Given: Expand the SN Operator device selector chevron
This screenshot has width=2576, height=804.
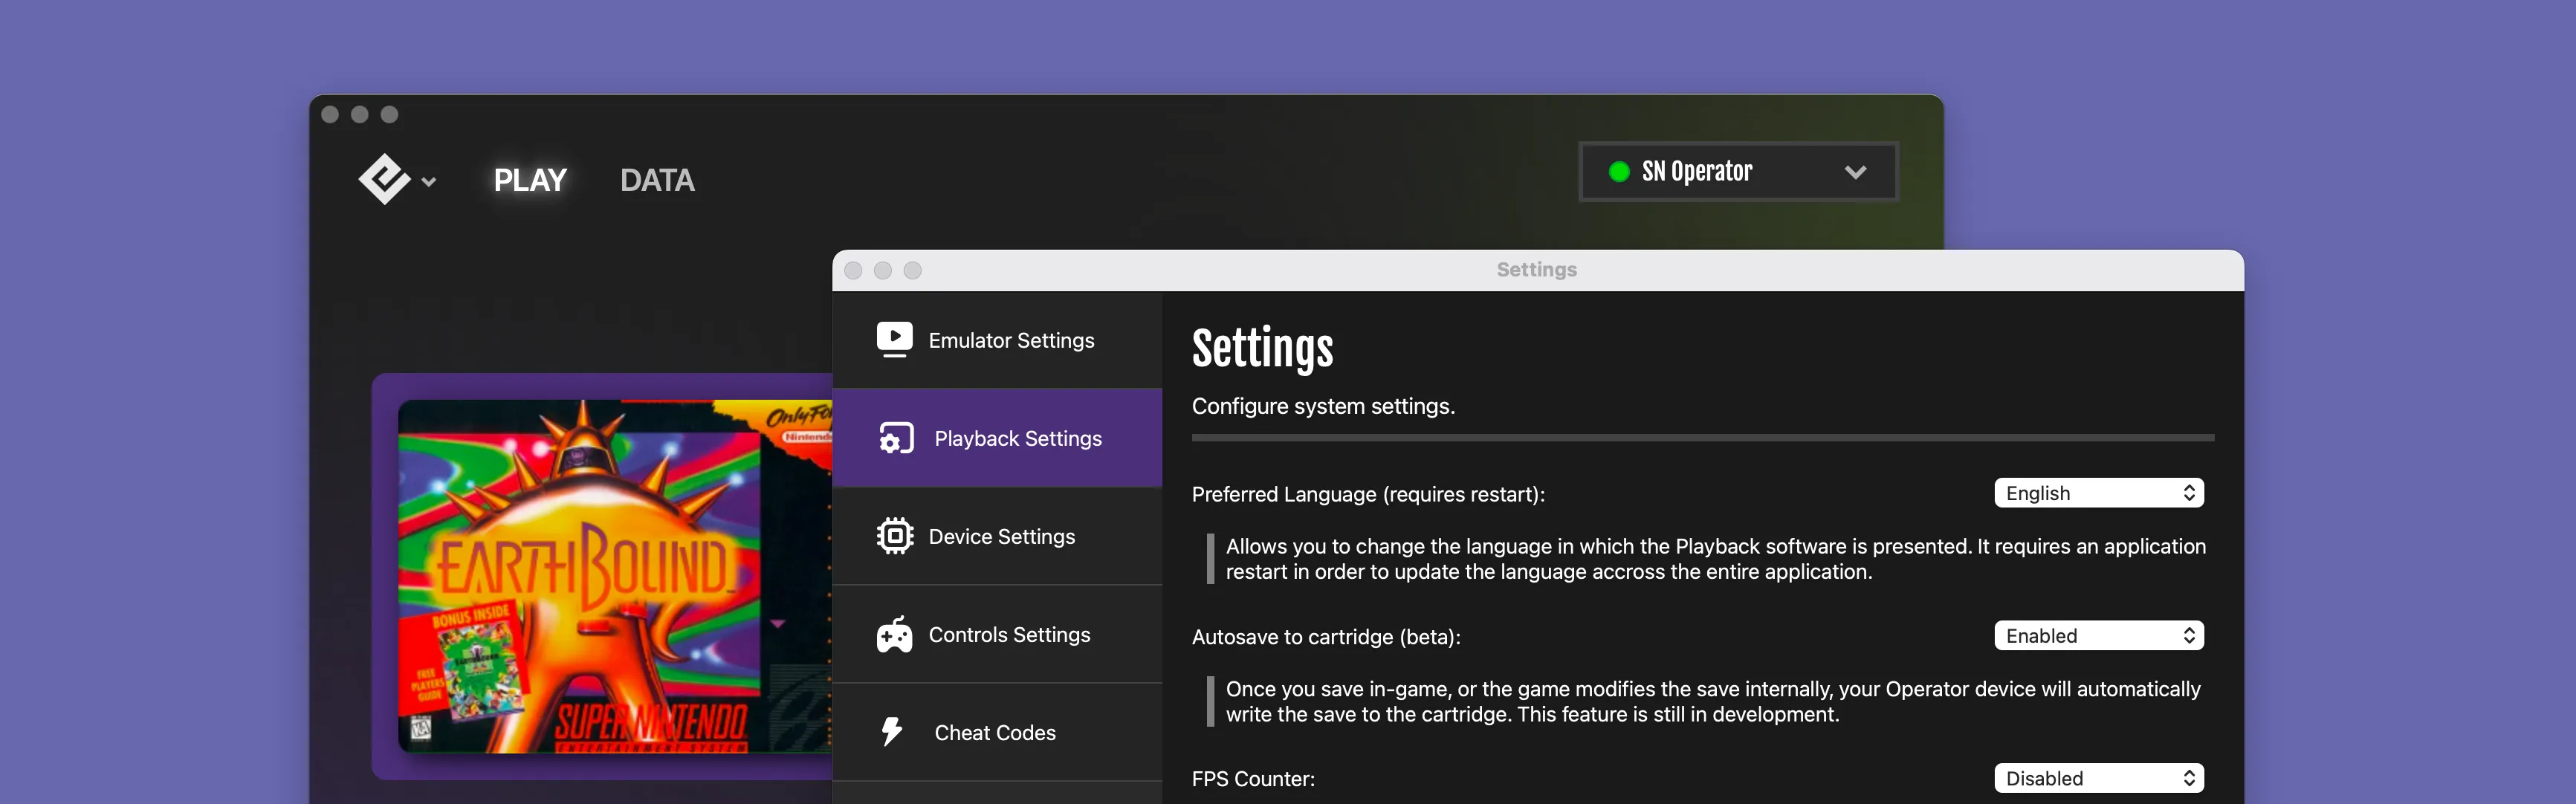Looking at the screenshot, I should tap(1855, 171).
